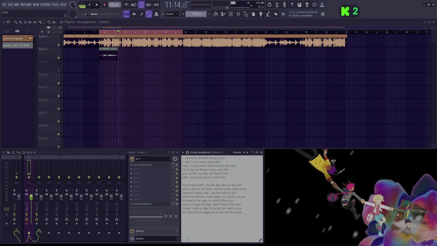Toggle the PAT/SONG mode switch

point(82,5)
